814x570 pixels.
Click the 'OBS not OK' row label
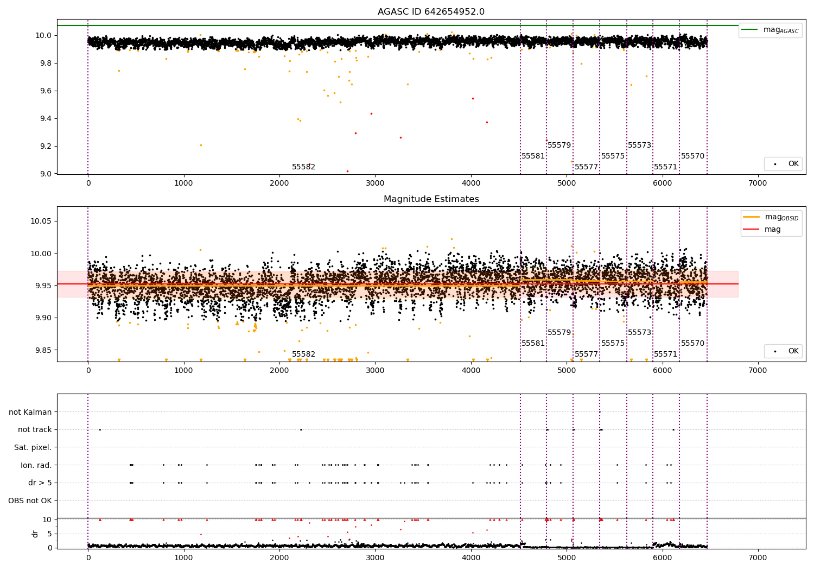(30, 501)
